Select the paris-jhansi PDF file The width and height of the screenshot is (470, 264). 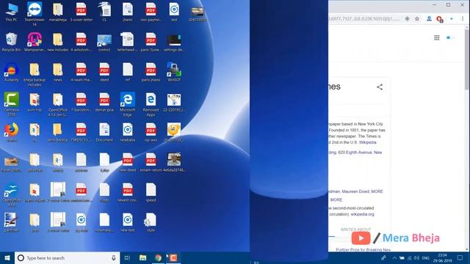(151, 72)
